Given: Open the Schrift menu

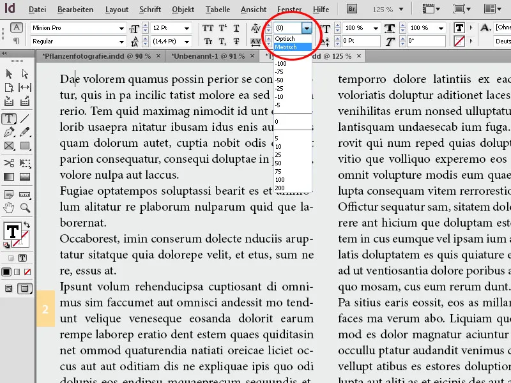Looking at the screenshot, I should (150, 10).
